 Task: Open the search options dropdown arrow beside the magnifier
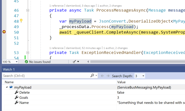tap(96, 75)
